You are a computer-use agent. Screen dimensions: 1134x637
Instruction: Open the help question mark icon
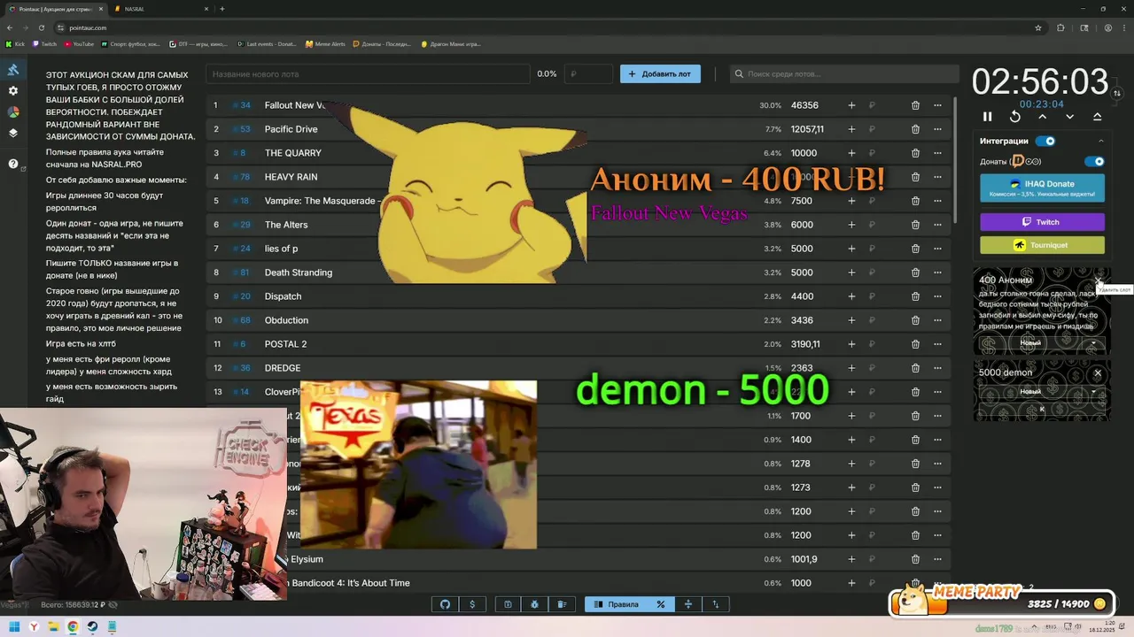[x=13, y=164]
